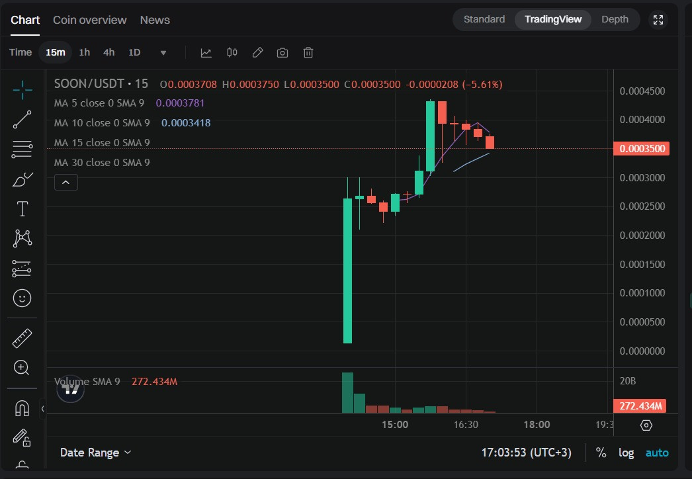
Task: Switch to Depth chart view
Action: [x=615, y=19]
